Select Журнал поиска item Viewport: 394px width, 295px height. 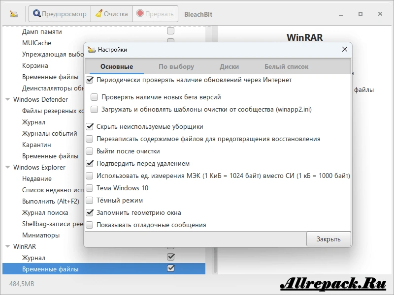(x=45, y=213)
